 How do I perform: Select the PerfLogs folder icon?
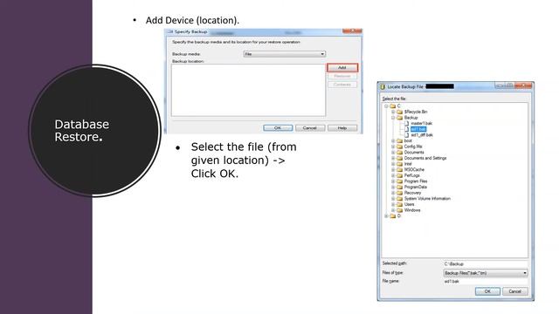[400, 175]
